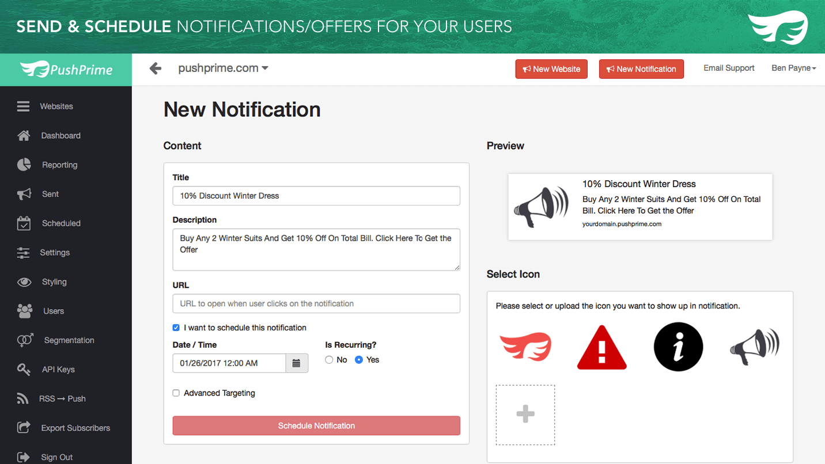Click the Segmentation gender symbols icon
The width and height of the screenshot is (825, 464).
[25, 340]
